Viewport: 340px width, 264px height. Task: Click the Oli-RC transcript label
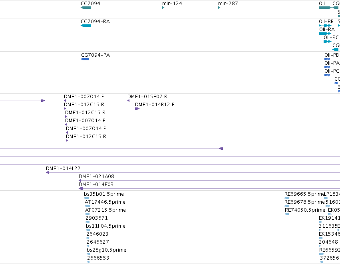[331, 38]
